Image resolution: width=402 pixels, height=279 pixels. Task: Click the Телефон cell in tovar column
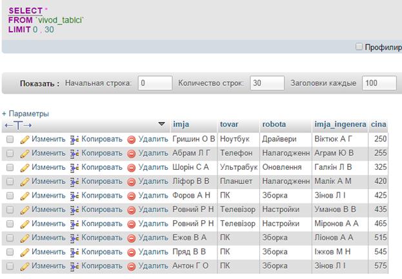coord(236,153)
